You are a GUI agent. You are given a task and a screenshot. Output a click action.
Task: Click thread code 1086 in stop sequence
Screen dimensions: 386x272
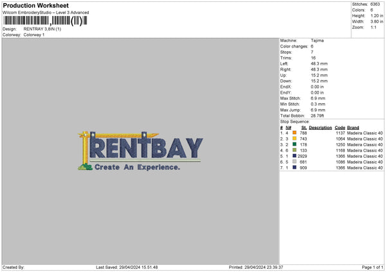click(x=340, y=162)
